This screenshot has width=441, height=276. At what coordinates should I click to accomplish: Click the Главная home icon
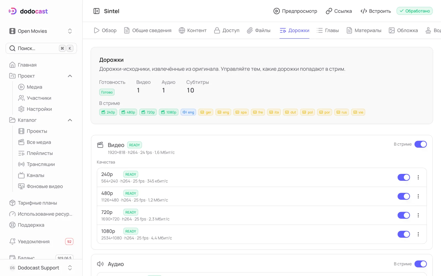12,65
